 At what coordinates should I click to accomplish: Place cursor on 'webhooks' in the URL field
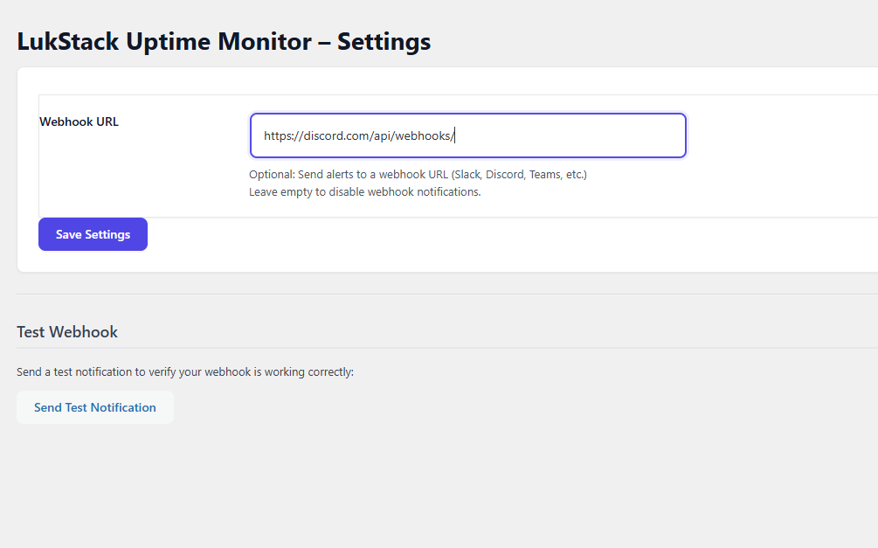click(423, 136)
